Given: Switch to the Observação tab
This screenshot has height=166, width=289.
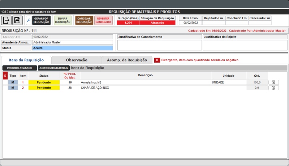Looking at the screenshot, I should click(x=76, y=60).
